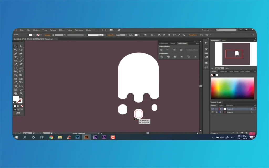Select the Hand tool
269x168 pixels.
click(15, 93)
